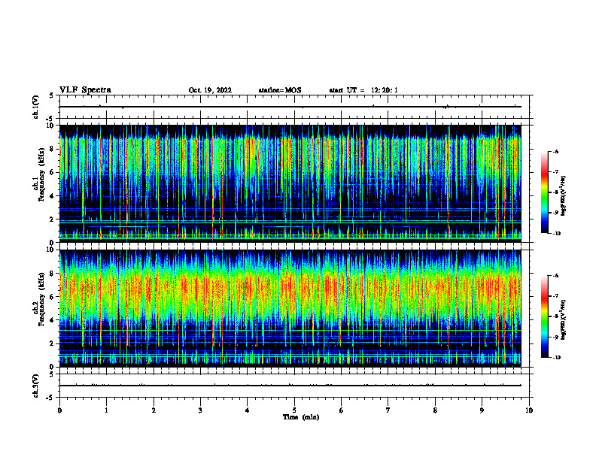This screenshot has height=460, width=596.
Task: Click the ch.2 frequency tick label "2"
Action: [x=52, y=343]
